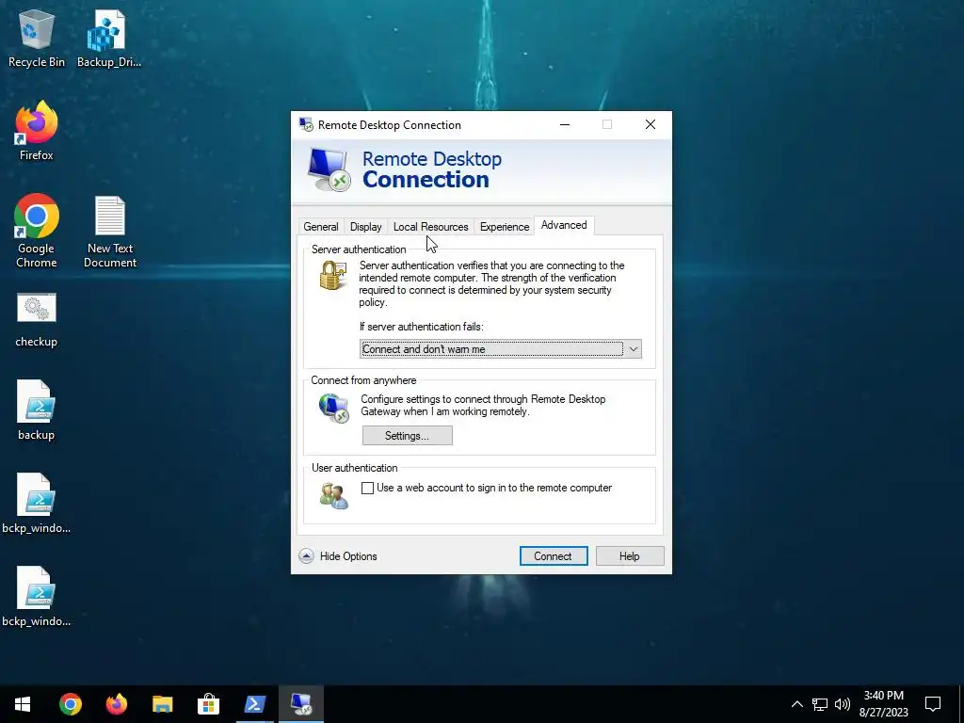Screen dimensions: 964x723
Task: Switch to the General tab
Action: [321, 227]
